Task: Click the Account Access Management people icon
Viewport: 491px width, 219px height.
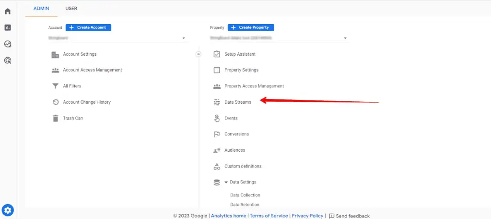Action: 55,70
